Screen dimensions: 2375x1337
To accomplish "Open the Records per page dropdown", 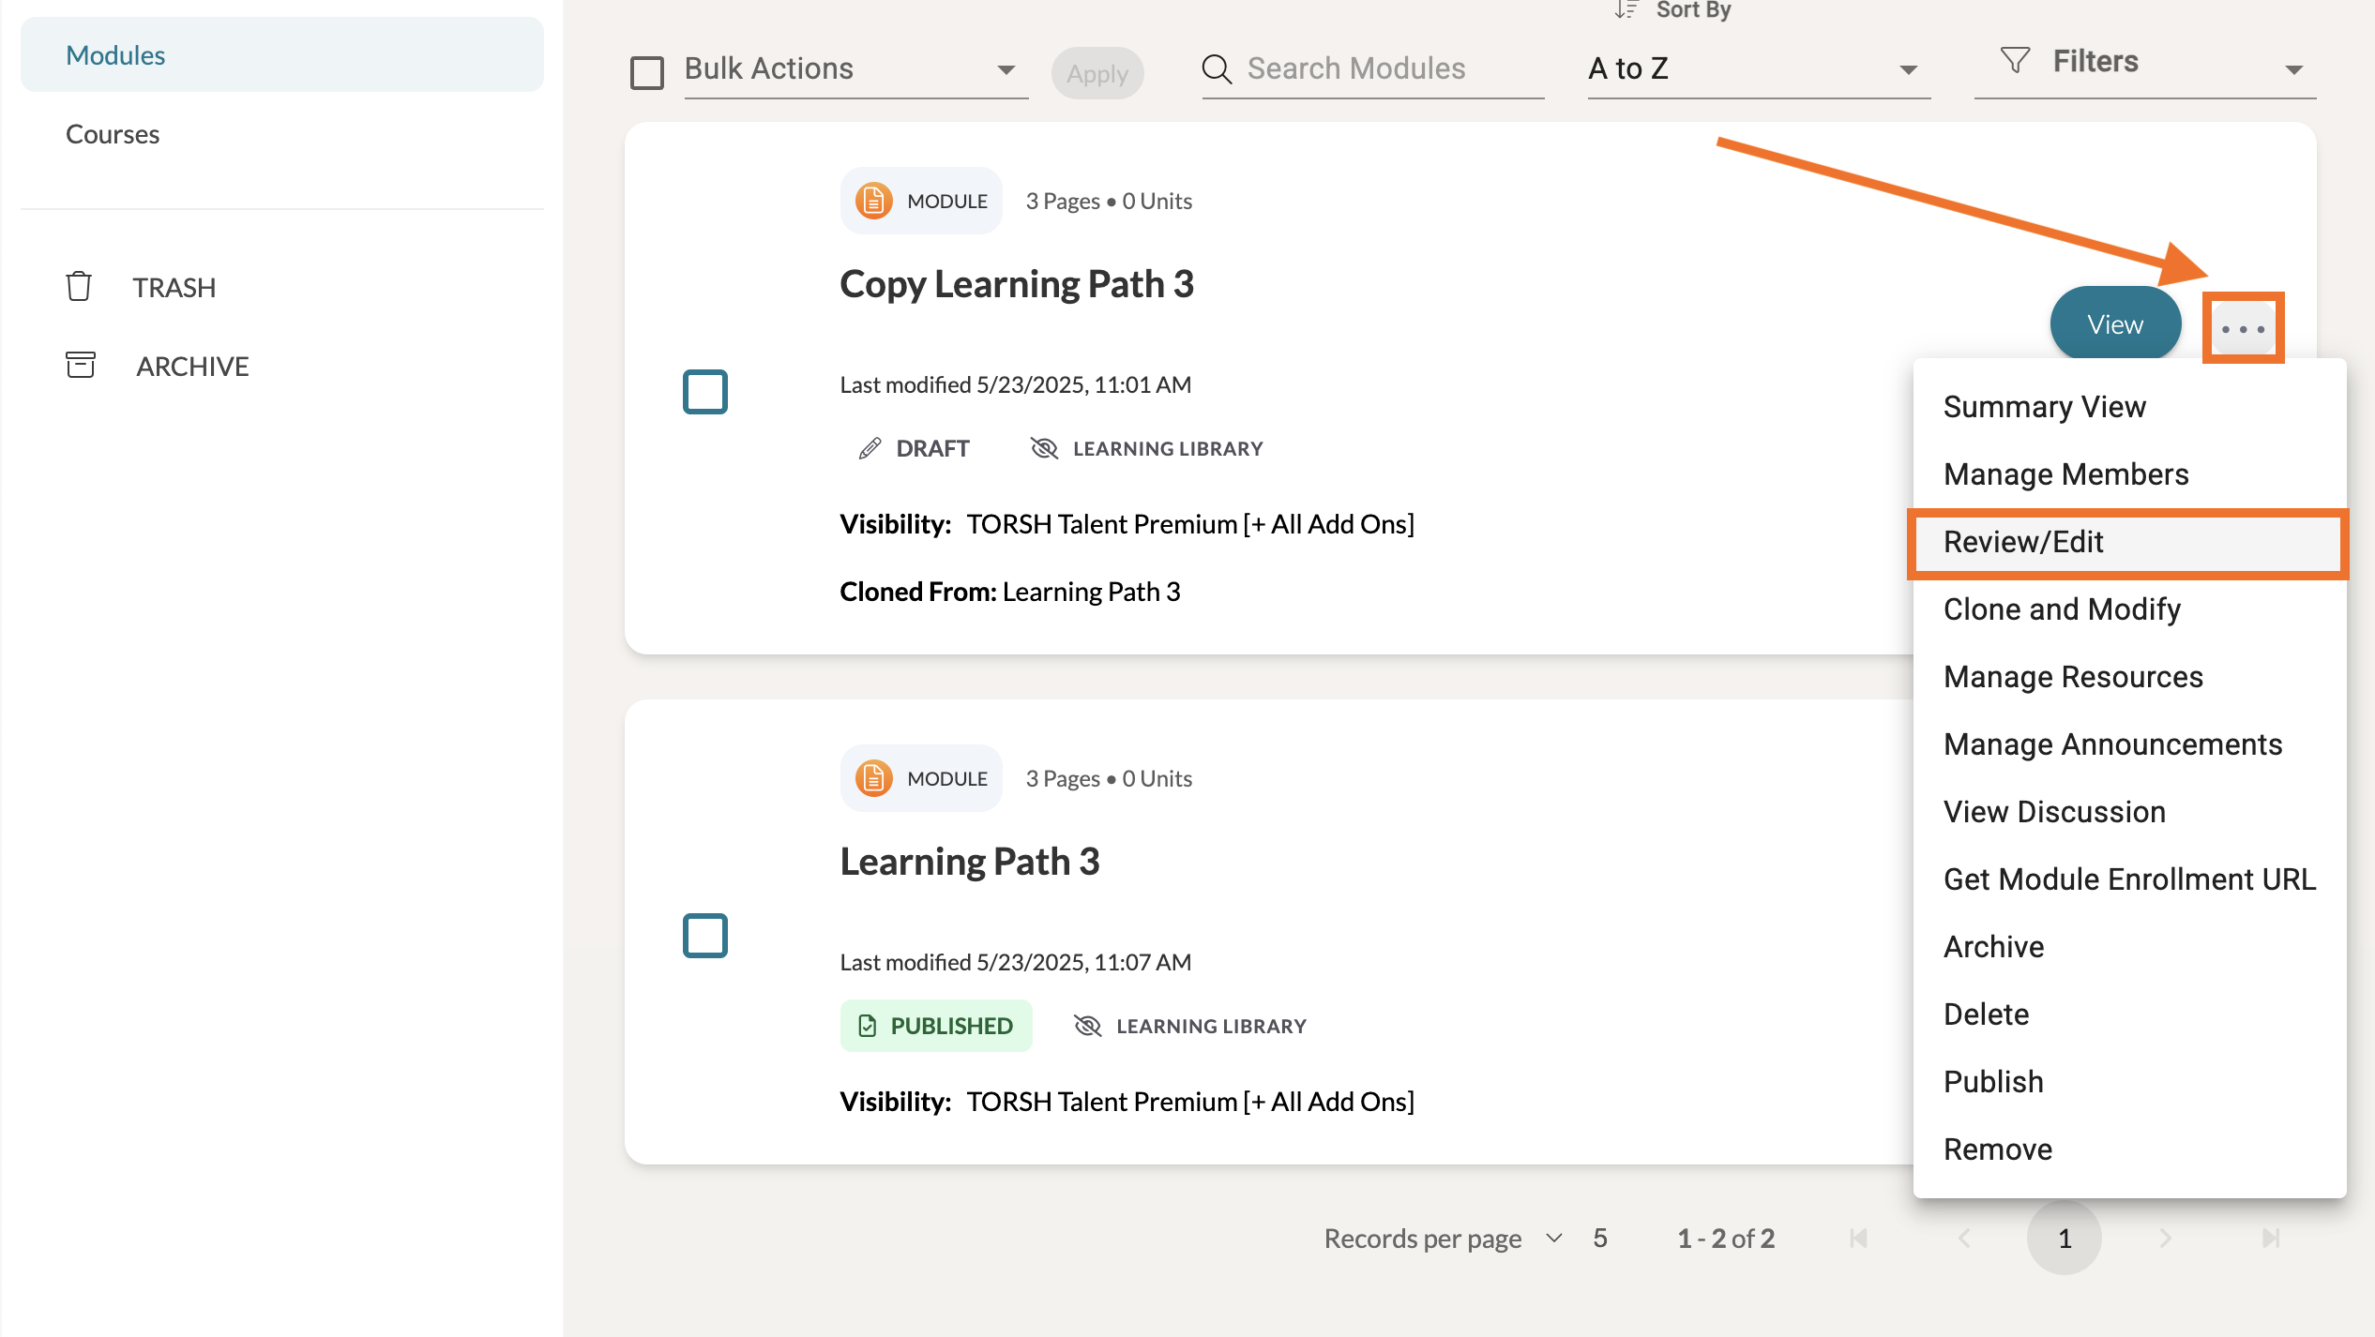I will [1554, 1238].
